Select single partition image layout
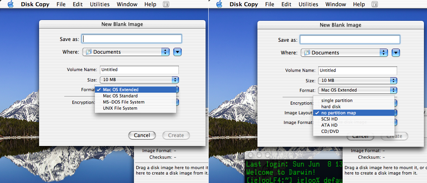427x183 pixels. pos(354,100)
